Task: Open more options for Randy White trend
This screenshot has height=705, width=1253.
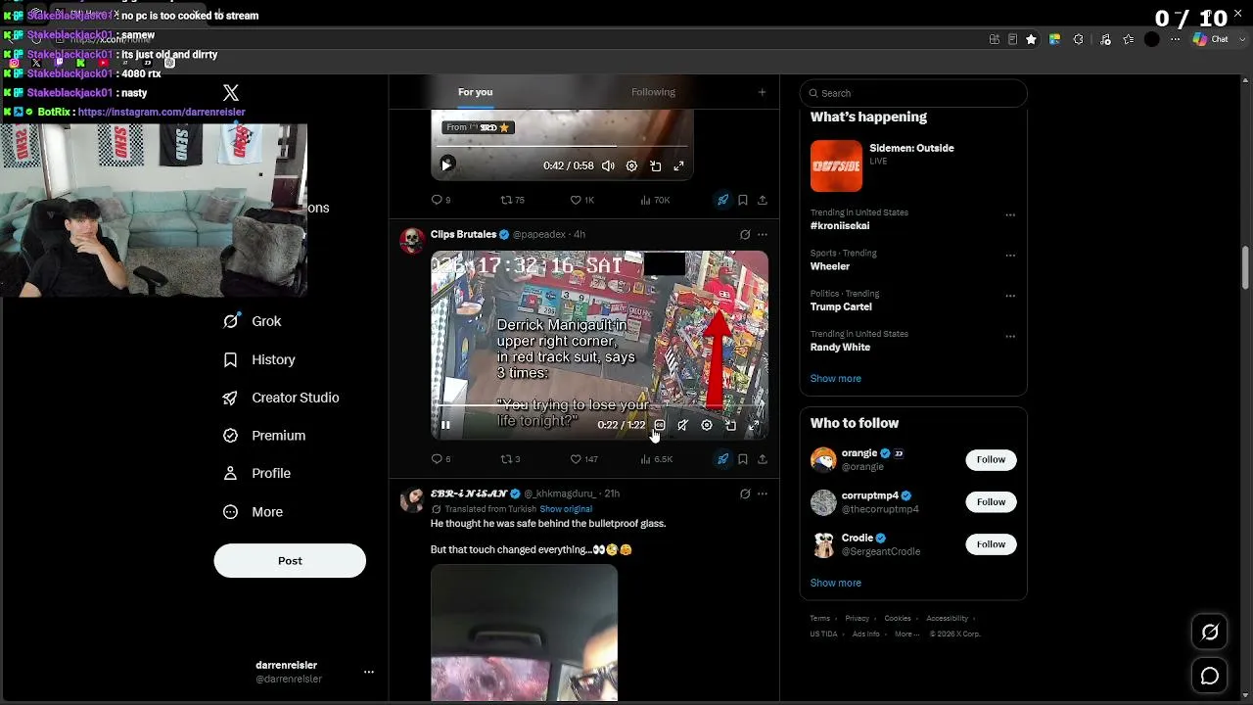Action: coord(1010,337)
